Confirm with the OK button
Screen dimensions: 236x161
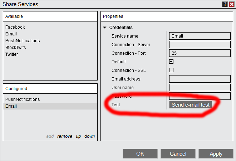(x=140, y=154)
